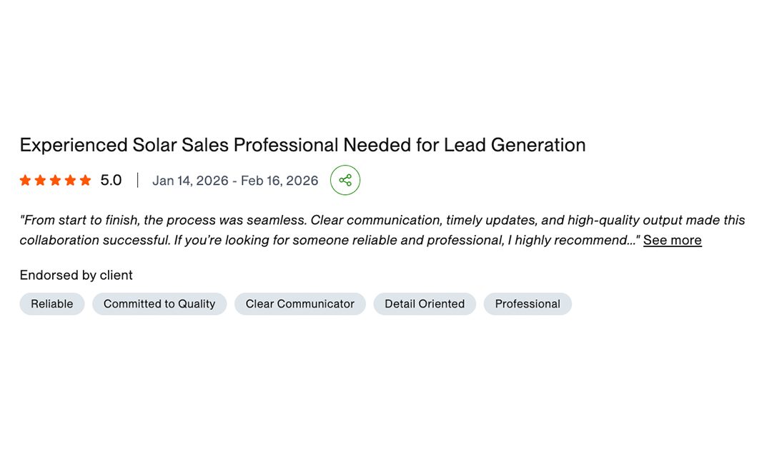Select the Clear Communicator tag
The width and height of the screenshot is (772, 464).
coord(300,304)
